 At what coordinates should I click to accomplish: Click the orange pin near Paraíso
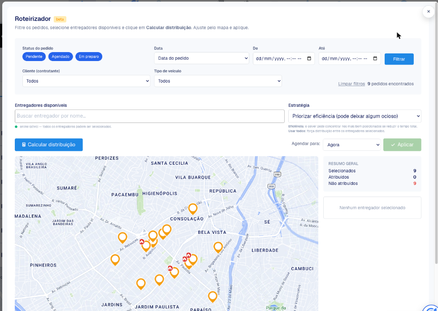[212, 297]
